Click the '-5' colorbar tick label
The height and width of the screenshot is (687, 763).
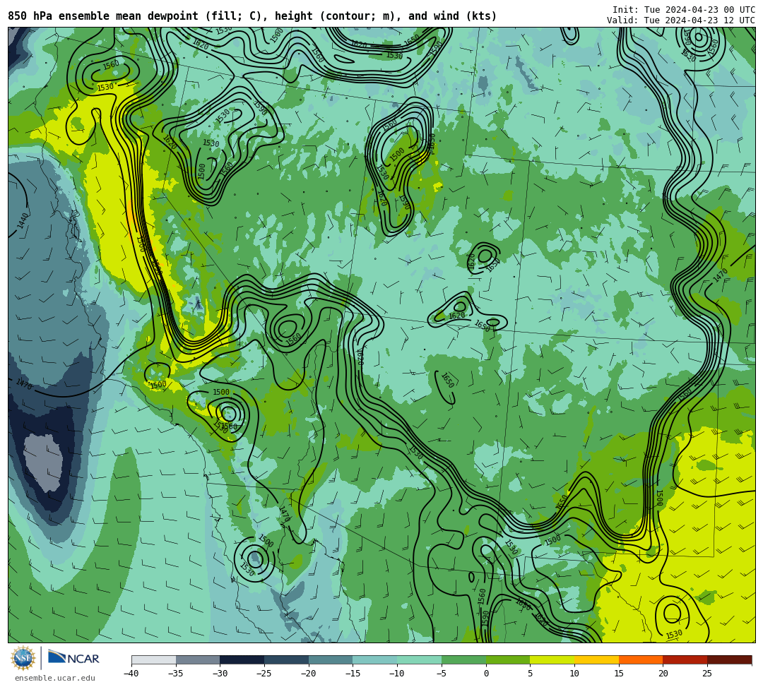tap(442, 674)
